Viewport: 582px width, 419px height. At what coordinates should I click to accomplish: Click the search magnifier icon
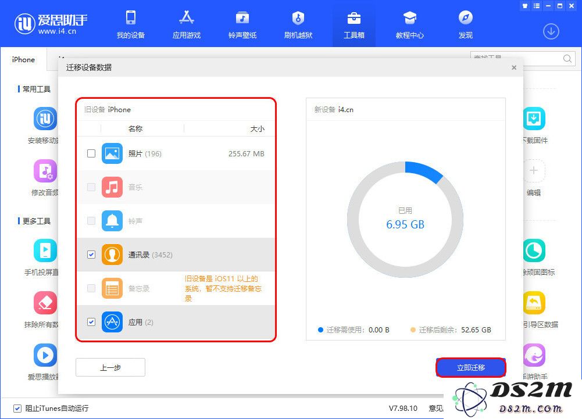tap(567, 59)
